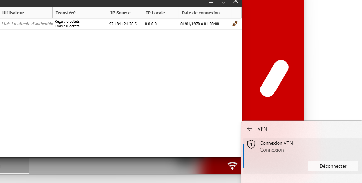This screenshot has width=362, height=183.
Task: Click the 01/01/1970 connection date cell
Action: 200,24
